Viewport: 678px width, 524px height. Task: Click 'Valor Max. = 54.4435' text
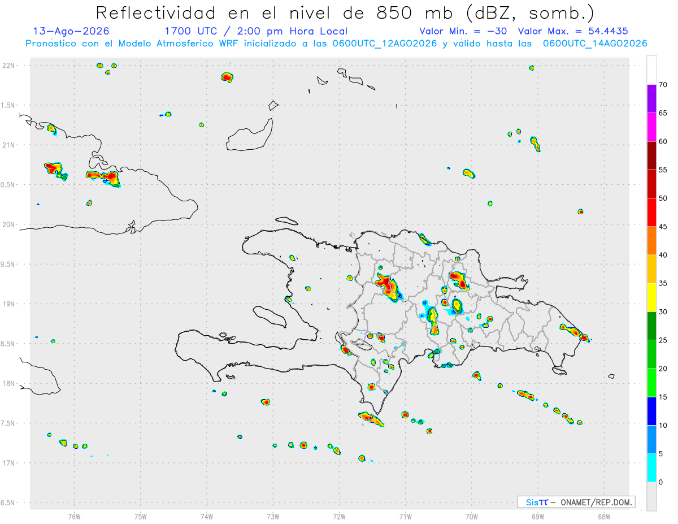573,31
